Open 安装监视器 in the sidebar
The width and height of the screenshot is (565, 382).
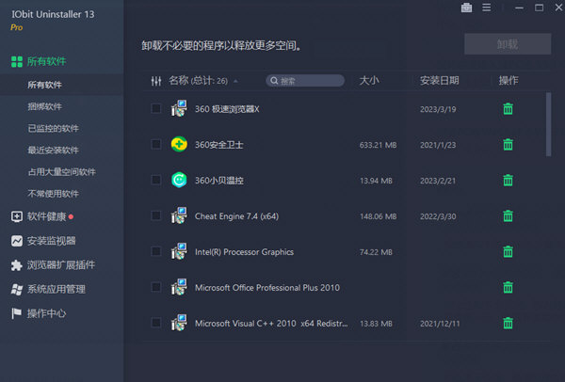51,241
